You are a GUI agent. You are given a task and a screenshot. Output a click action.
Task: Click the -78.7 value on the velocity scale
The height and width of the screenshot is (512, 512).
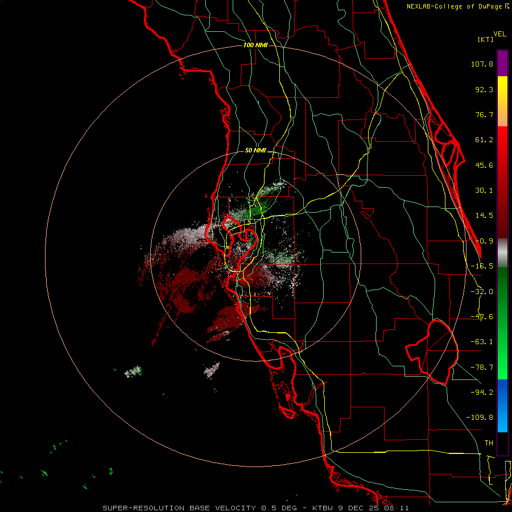(x=482, y=368)
